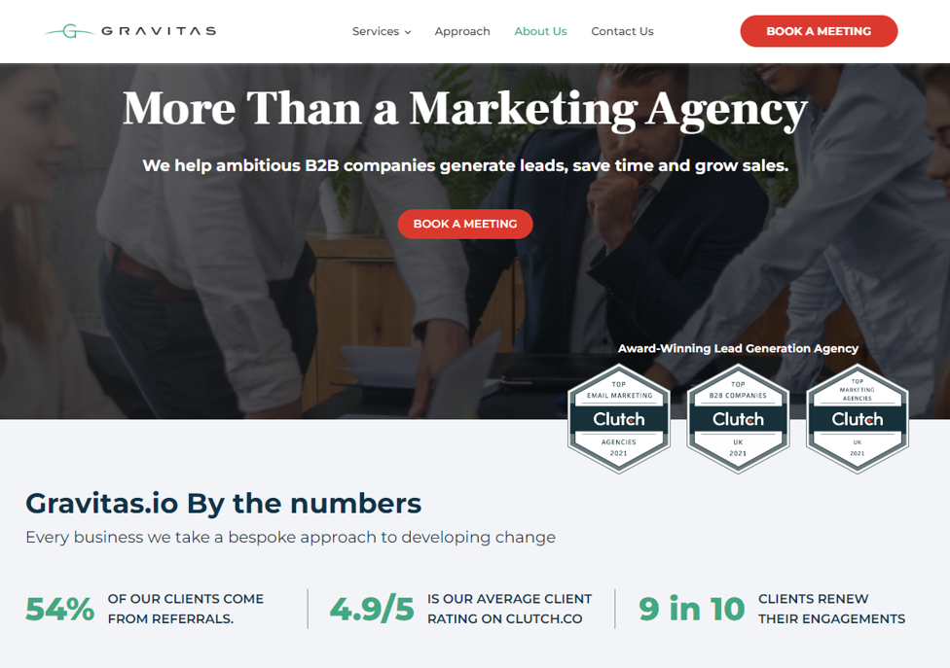Image resolution: width=950 pixels, height=668 pixels.
Task: Click the header Book a Meeting button
Action: pyautogui.click(x=819, y=31)
